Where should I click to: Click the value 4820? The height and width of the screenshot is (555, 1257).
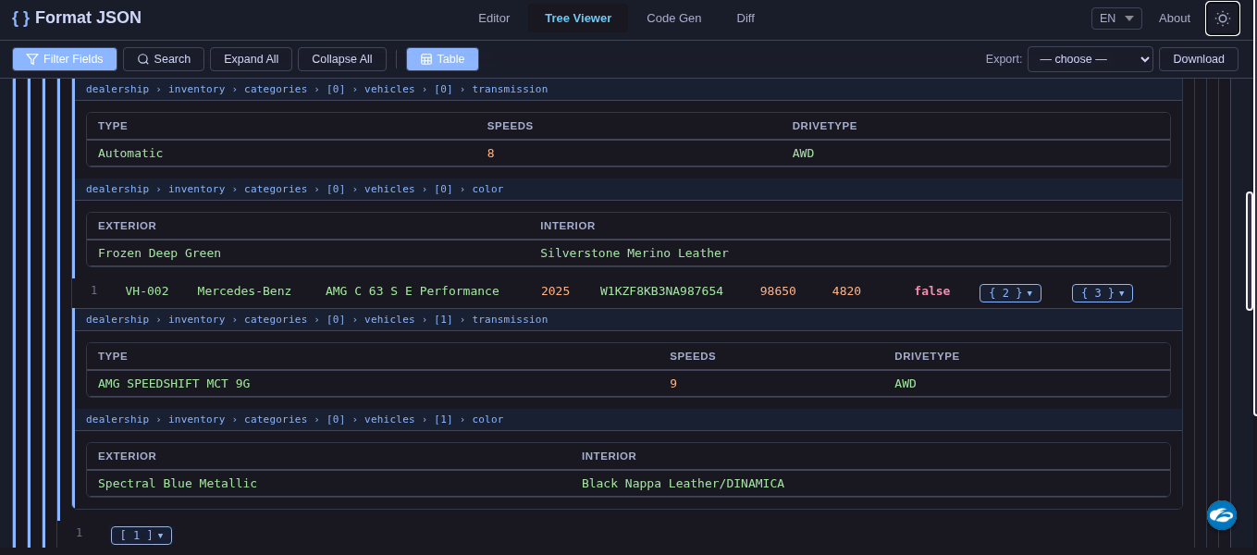[846, 291]
